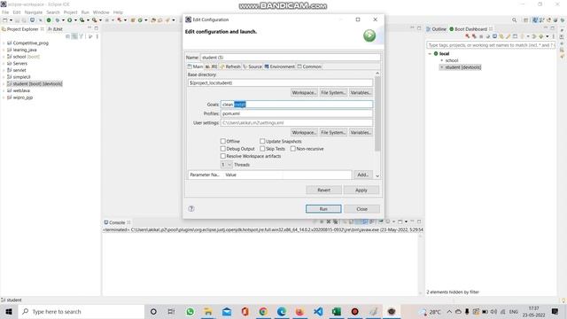567x319 pixels.
Task: Click the Cortana circle icon on taskbar
Action: pyautogui.click(x=153, y=311)
